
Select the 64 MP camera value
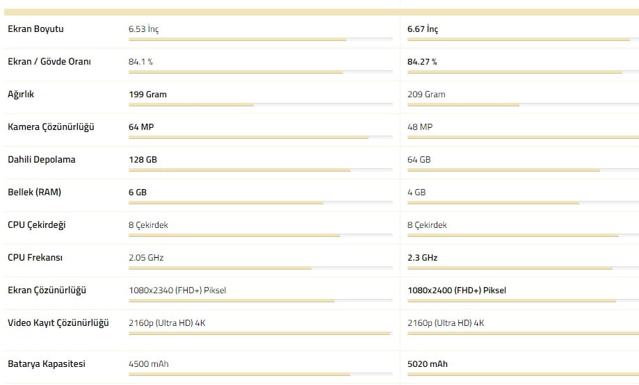pyautogui.click(x=141, y=127)
